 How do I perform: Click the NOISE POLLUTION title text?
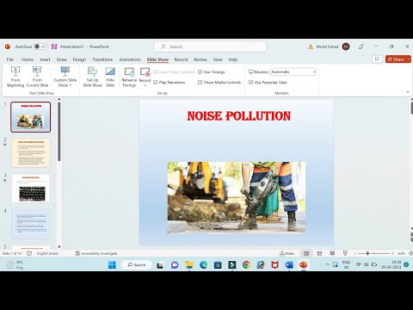(238, 116)
